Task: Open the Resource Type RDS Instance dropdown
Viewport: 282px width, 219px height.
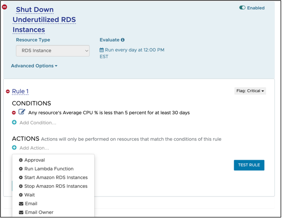Action: tap(53, 51)
